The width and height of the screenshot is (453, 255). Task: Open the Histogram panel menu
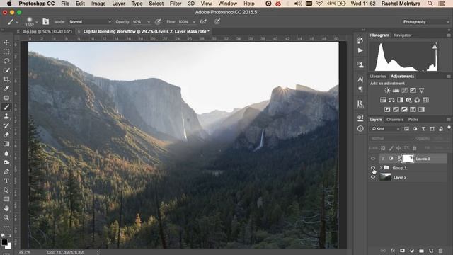pos(448,35)
